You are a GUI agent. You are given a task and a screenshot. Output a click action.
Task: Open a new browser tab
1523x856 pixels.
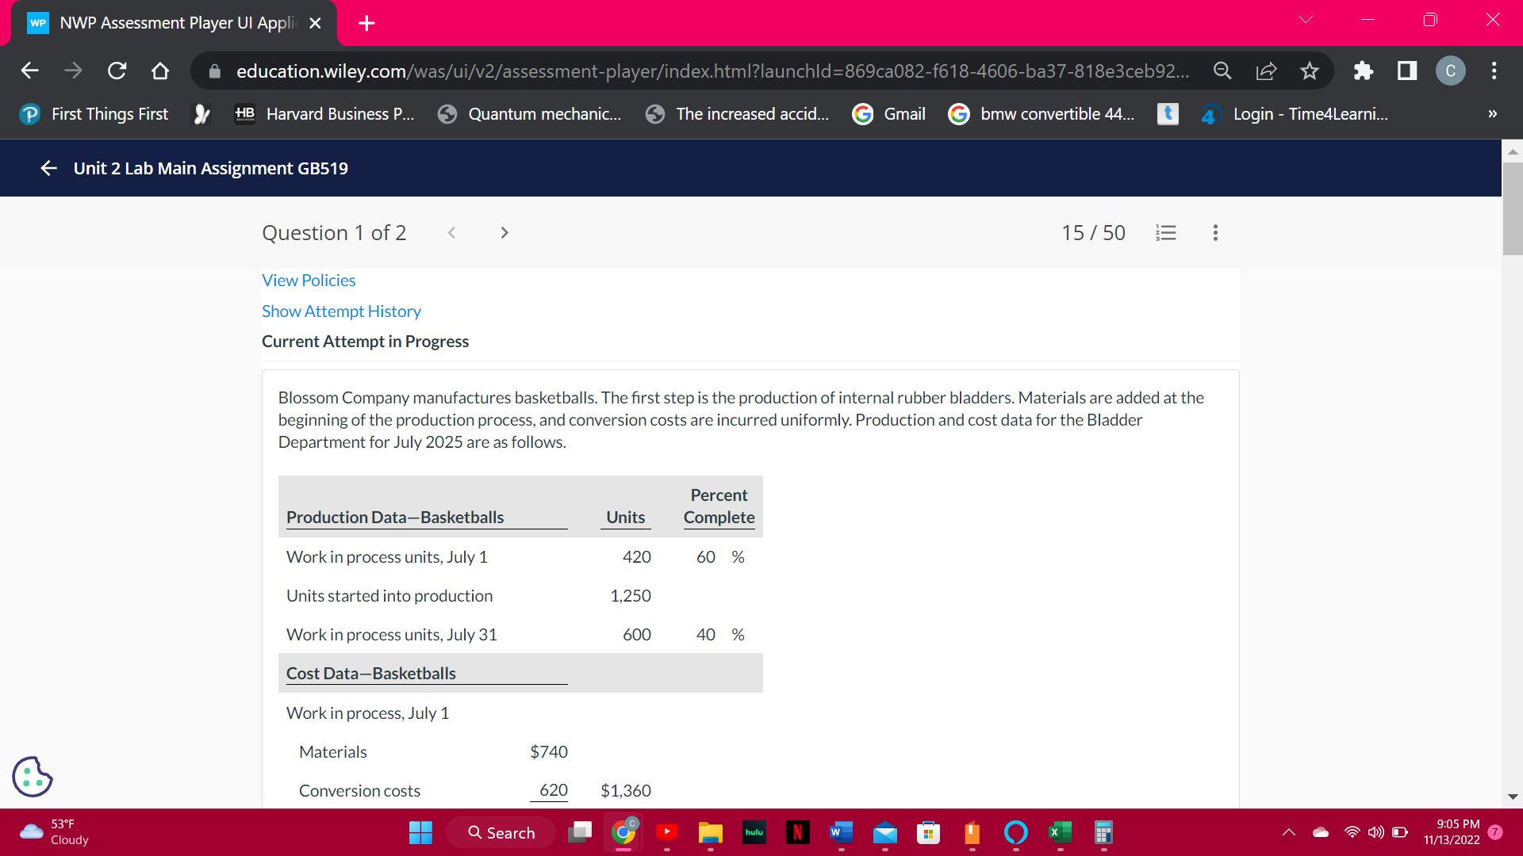(x=366, y=23)
